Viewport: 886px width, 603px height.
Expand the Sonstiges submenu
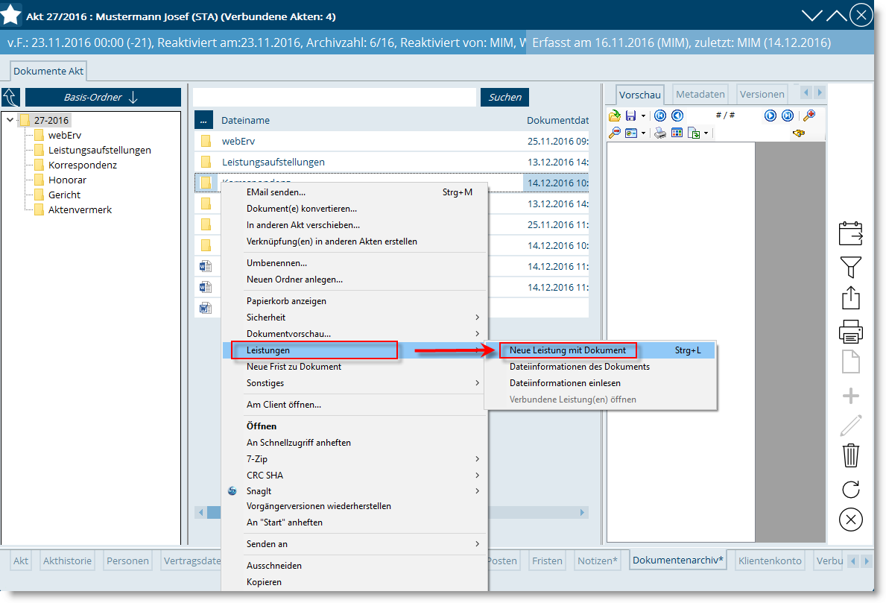[x=478, y=383]
